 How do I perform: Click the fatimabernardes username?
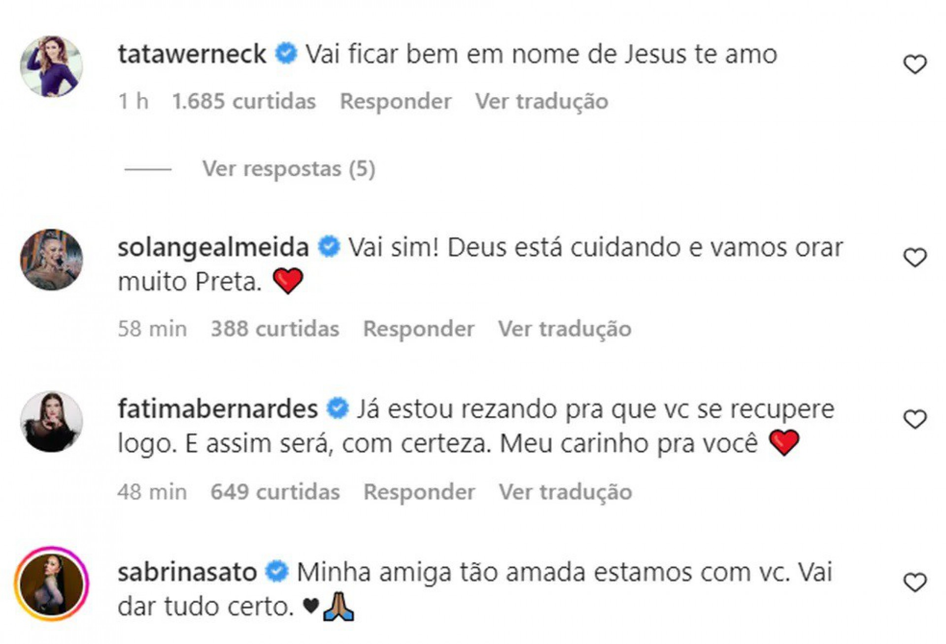click(217, 409)
